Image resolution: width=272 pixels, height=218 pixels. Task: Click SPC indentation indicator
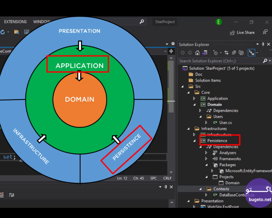pyautogui.click(x=153, y=178)
